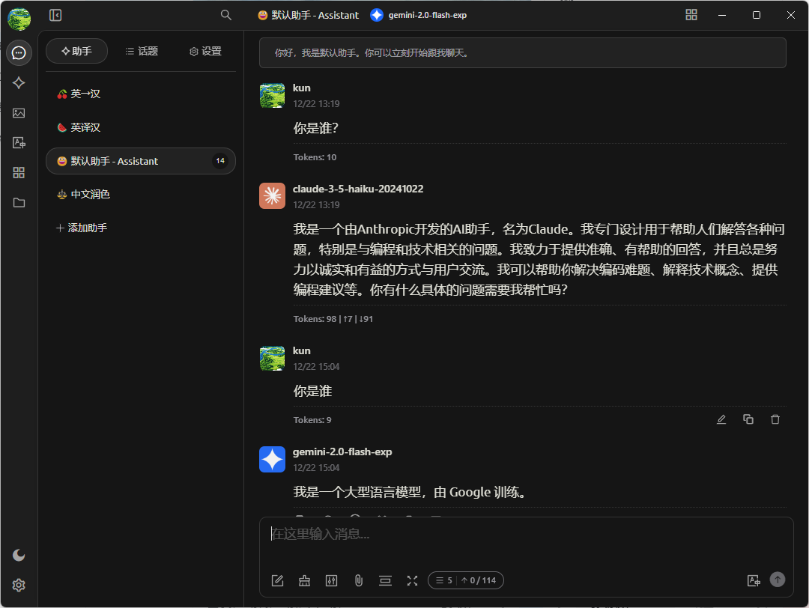Collapse the assistants sidebar panel
The height and width of the screenshot is (608, 809).
55,15
